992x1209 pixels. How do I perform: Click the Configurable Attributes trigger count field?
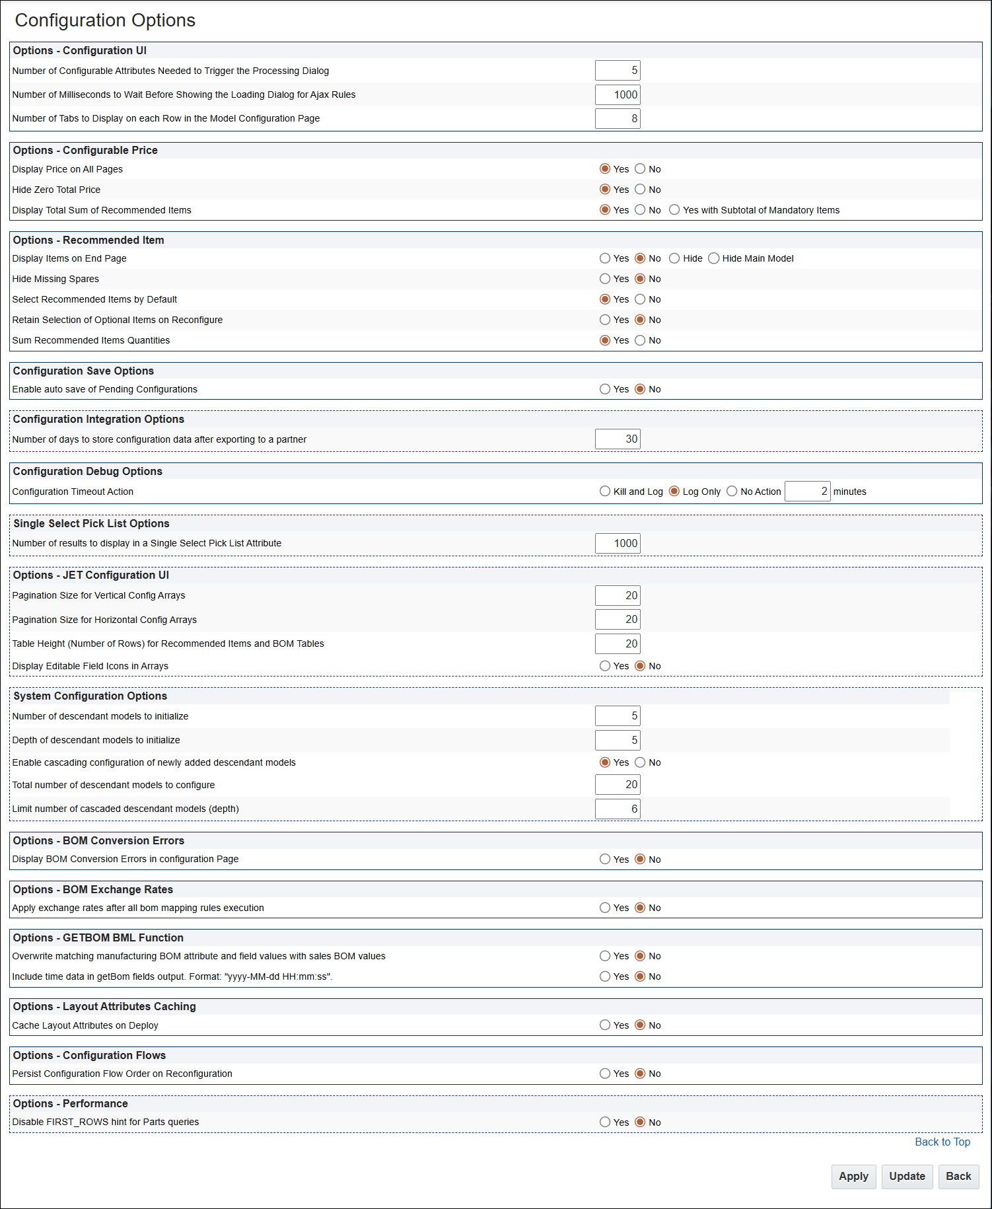pyautogui.click(x=618, y=71)
